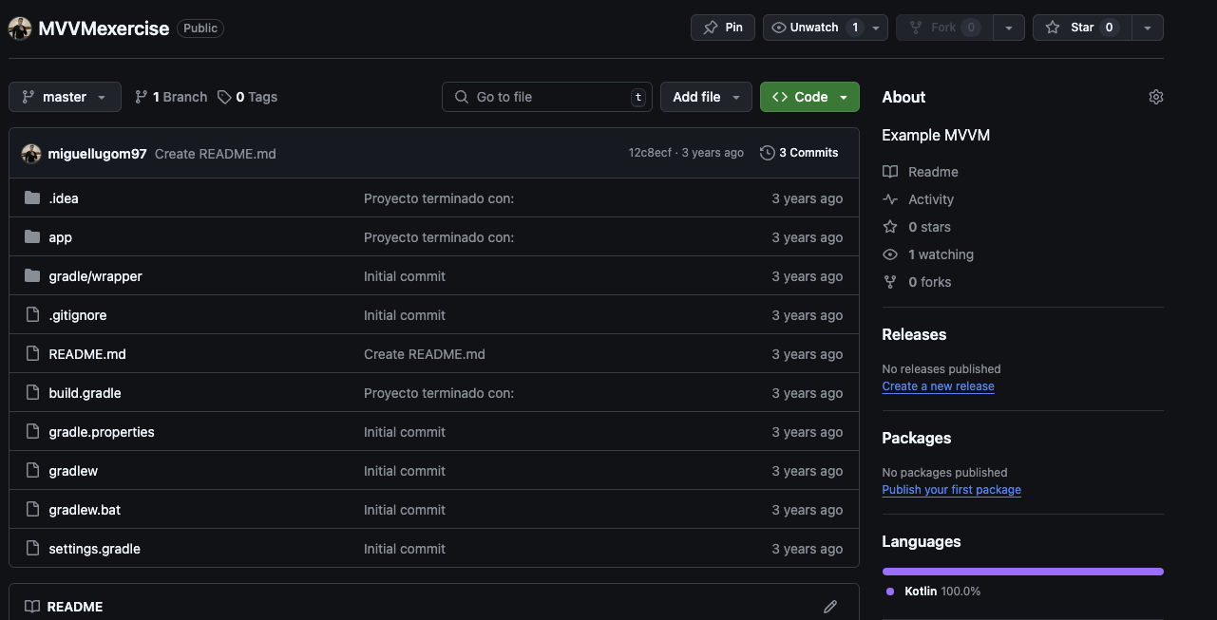Click the eye icon on Unwatch button
The height and width of the screenshot is (620, 1217).
point(779,28)
